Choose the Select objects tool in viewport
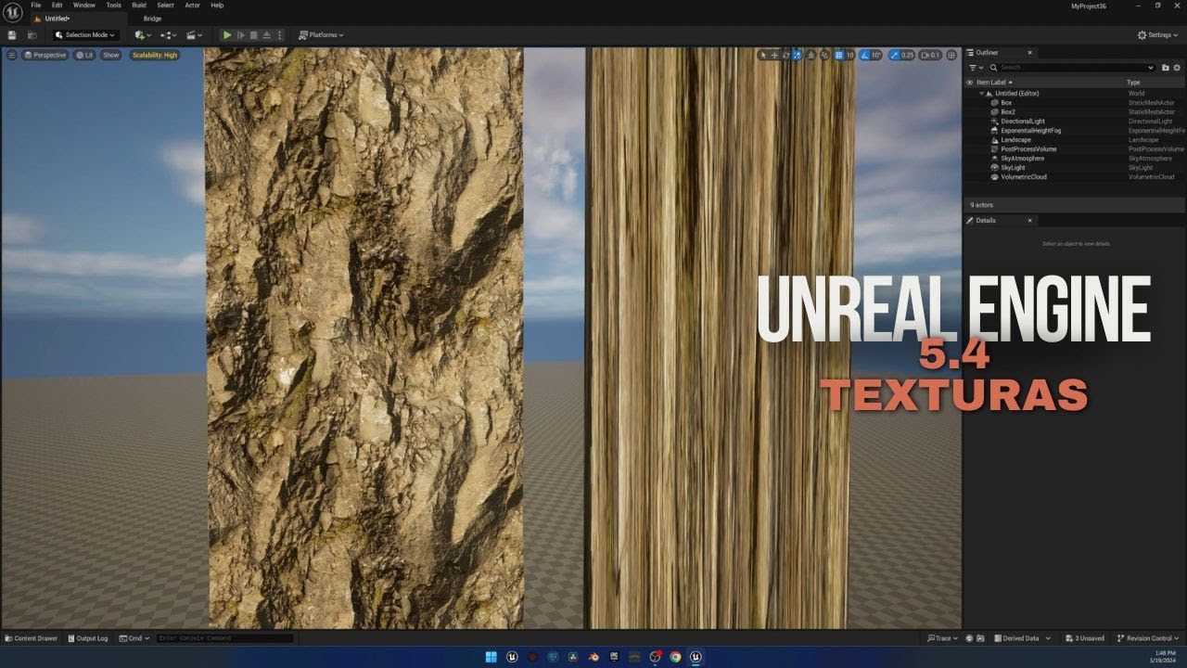The image size is (1187, 668). [x=763, y=55]
